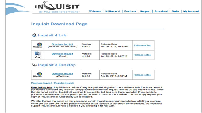The height and width of the screenshot is (113, 202).
Task: Click the Windows icon in Inquisit 3 Desktop table
Action: (37, 75)
